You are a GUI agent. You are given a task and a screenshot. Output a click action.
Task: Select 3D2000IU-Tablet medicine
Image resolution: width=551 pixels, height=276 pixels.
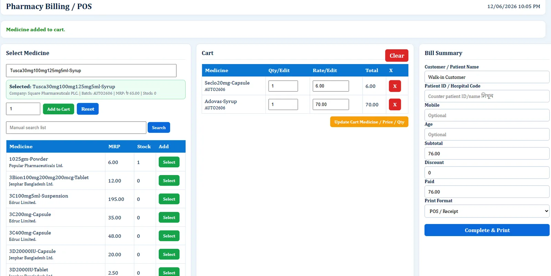point(169,272)
